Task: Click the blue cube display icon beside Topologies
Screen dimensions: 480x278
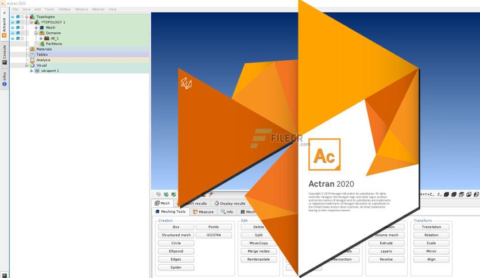Action: tap(18, 17)
